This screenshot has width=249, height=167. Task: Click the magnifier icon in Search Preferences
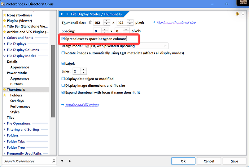click(x=54, y=161)
